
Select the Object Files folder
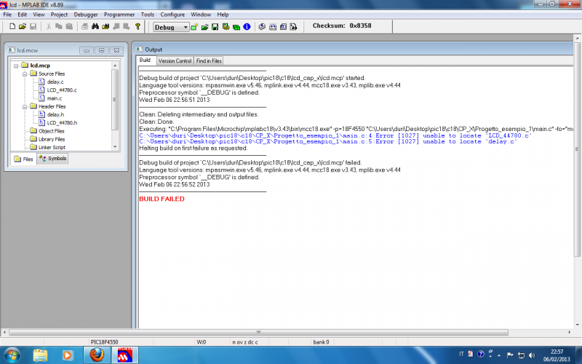[51, 131]
